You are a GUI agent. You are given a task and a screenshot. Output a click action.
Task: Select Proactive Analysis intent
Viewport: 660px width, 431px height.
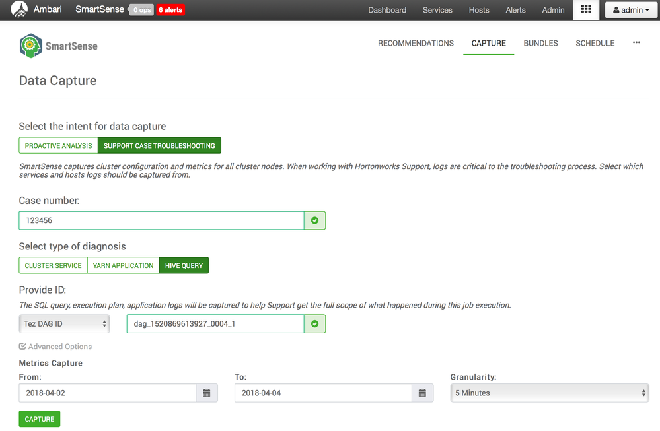59,145
